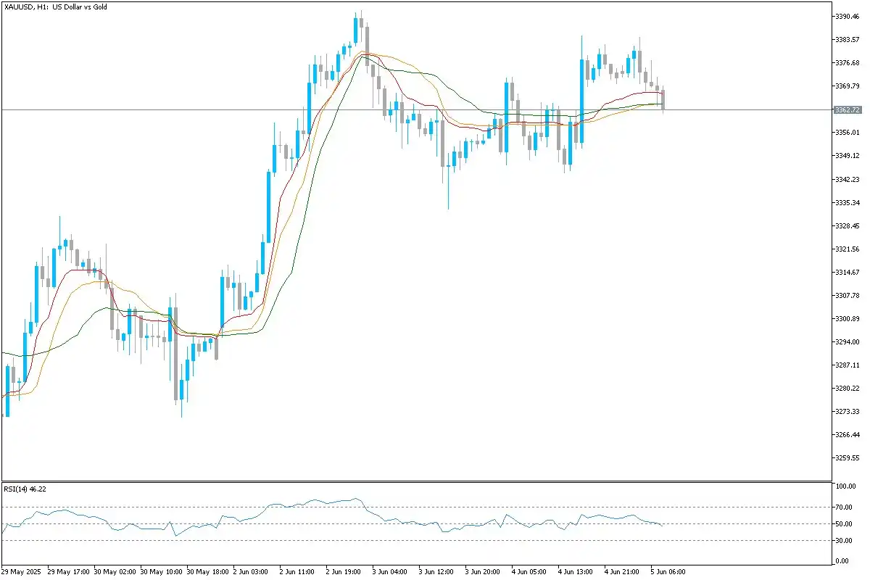Click price scale label 3376.68

coord(848,63)
